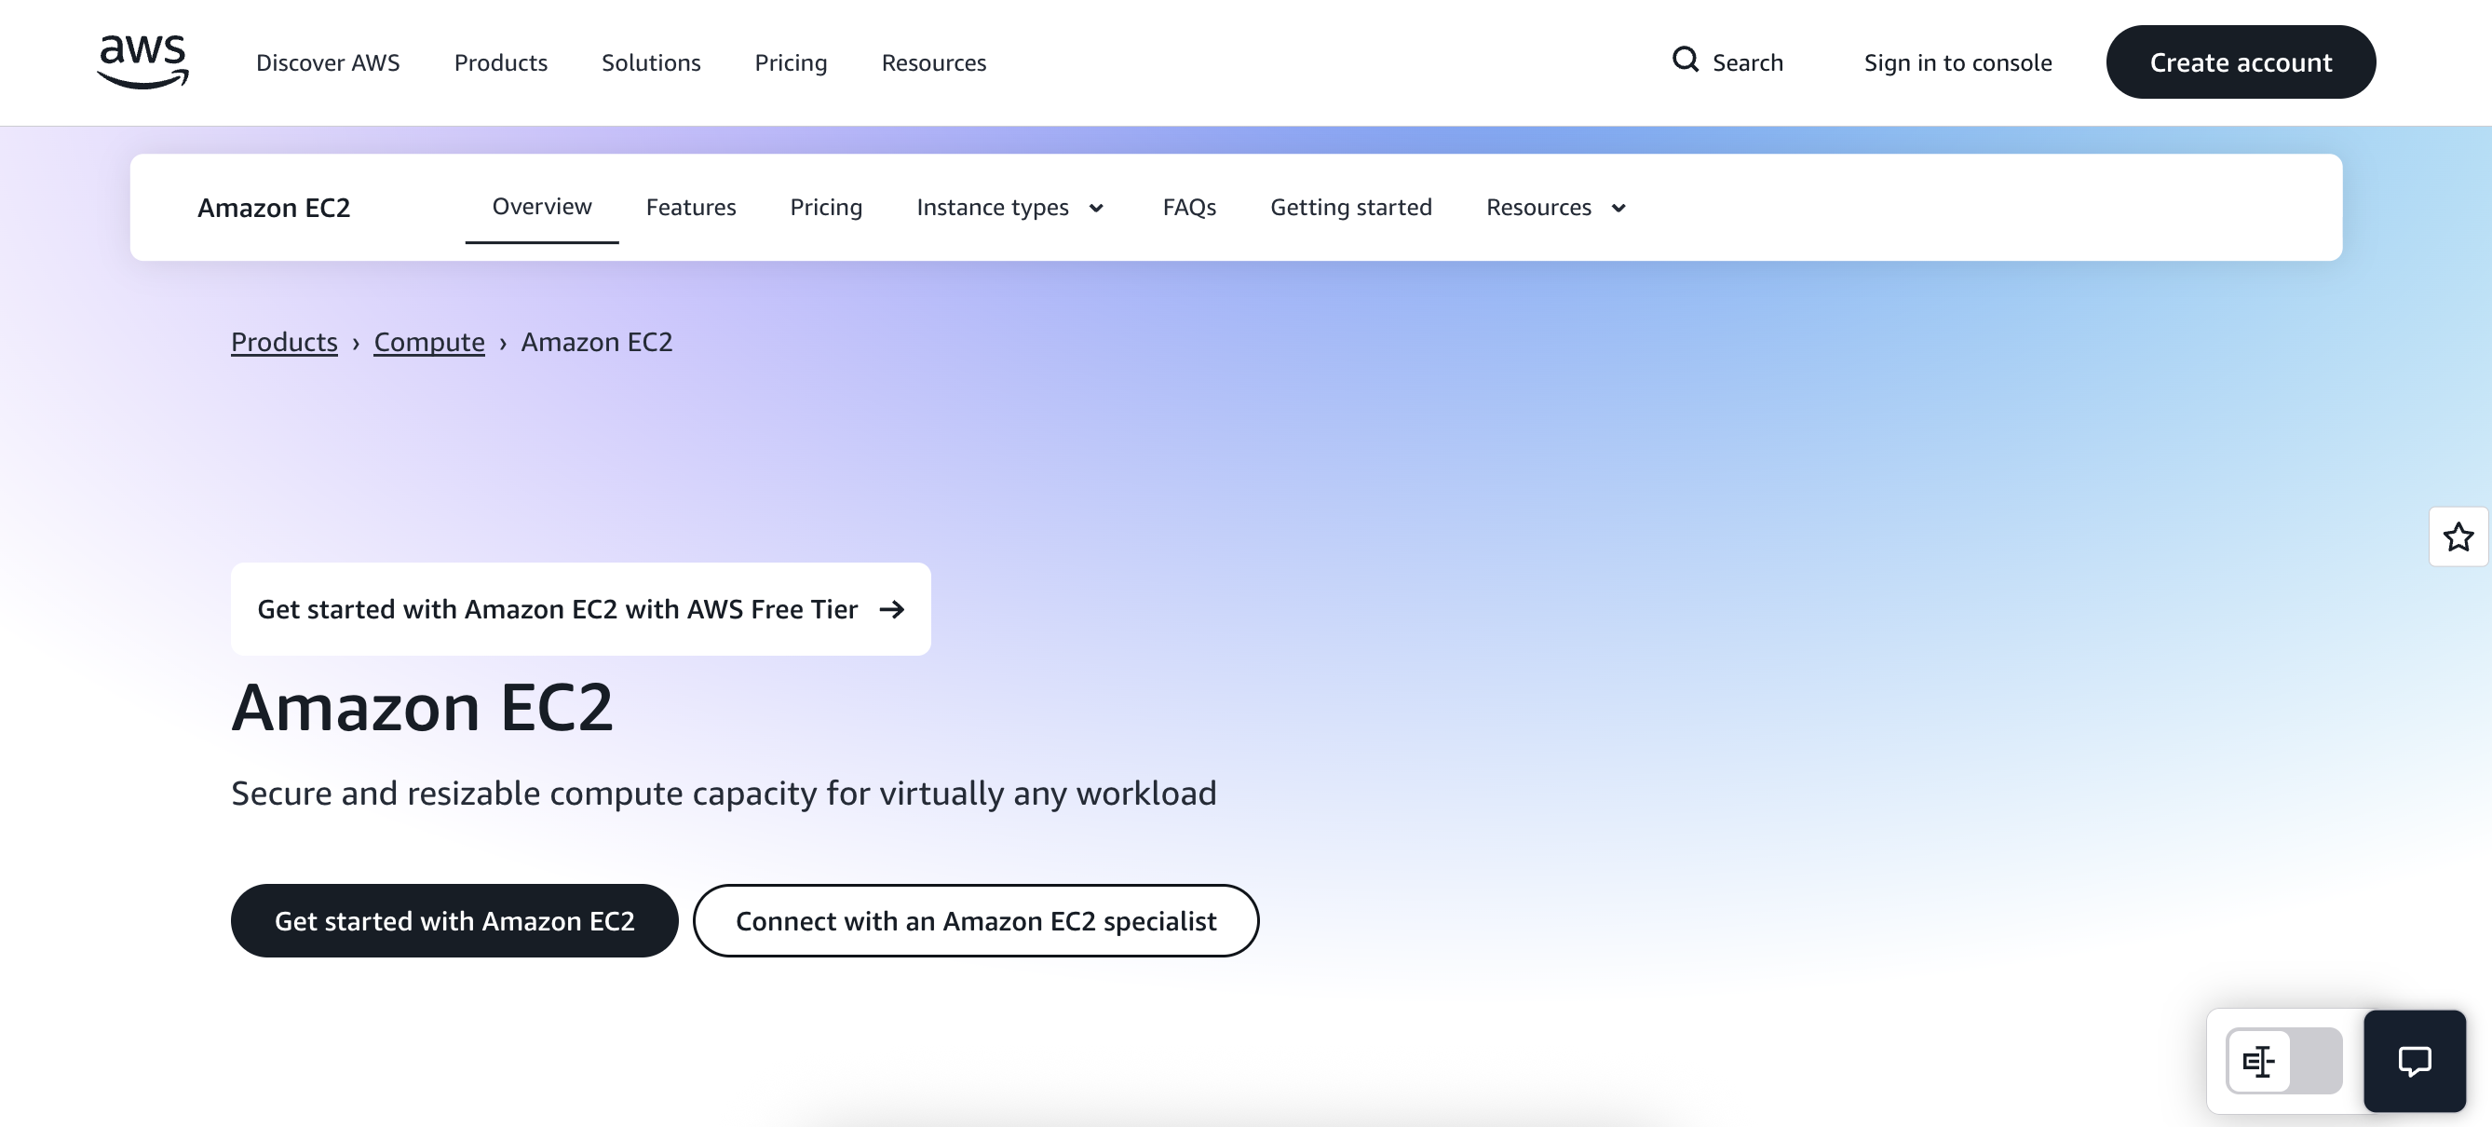
Task: Open the Products top menu
Action: (500, 63)
